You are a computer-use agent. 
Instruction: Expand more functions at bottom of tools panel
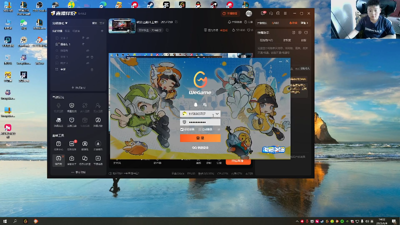point(78,172)
